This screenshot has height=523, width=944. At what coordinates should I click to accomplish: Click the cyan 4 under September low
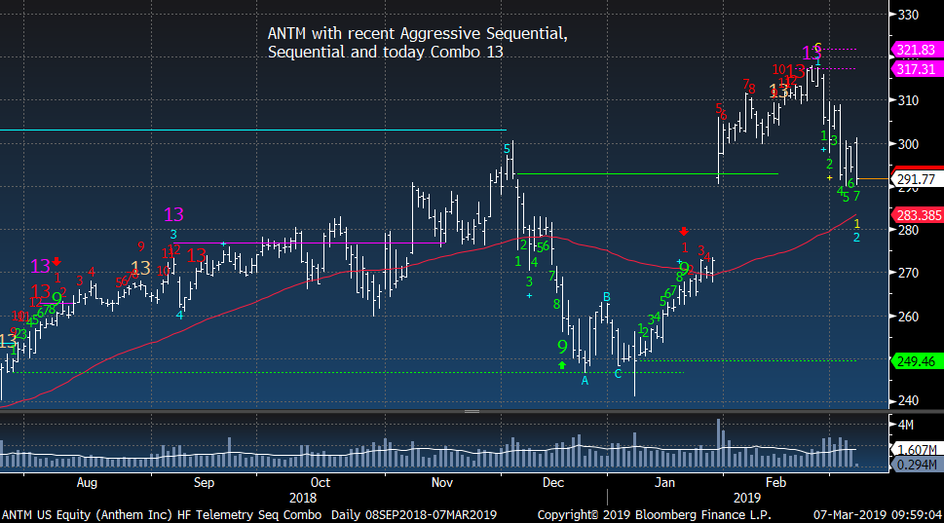pyautogui.click(x=179, y=315)
